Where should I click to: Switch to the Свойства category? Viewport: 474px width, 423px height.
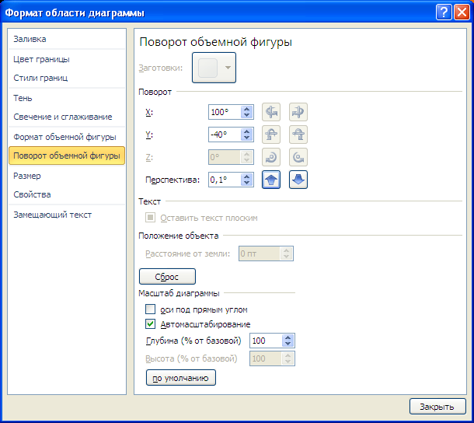[x=67, y=194]
